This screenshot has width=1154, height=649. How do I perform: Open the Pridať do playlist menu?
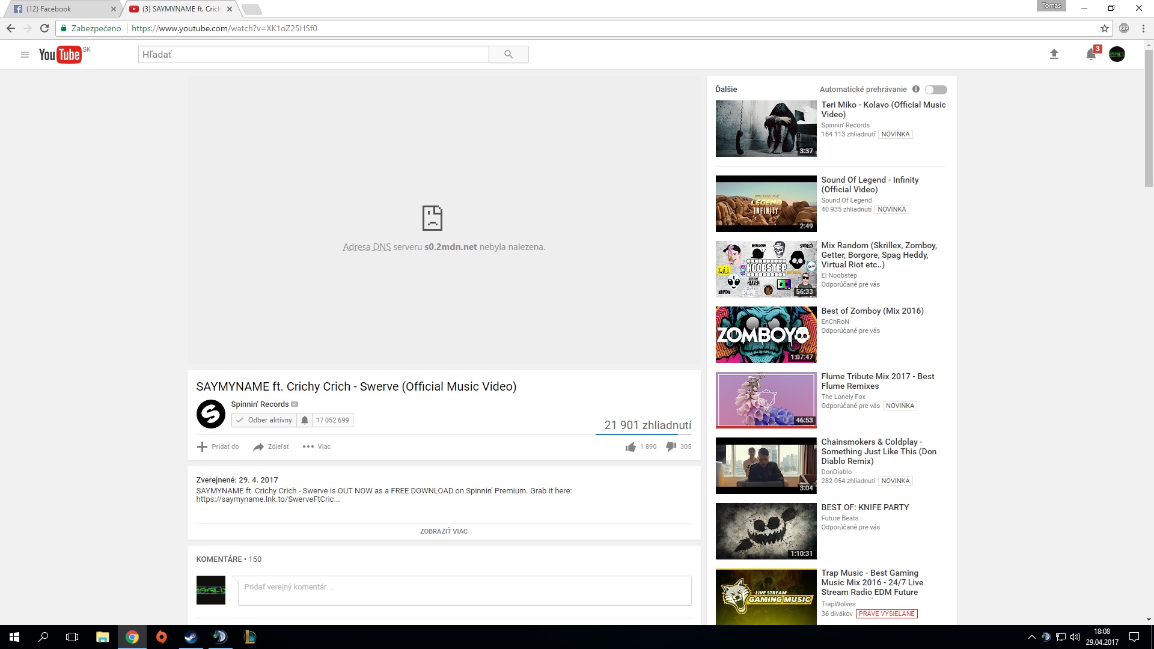pos(218,446)
